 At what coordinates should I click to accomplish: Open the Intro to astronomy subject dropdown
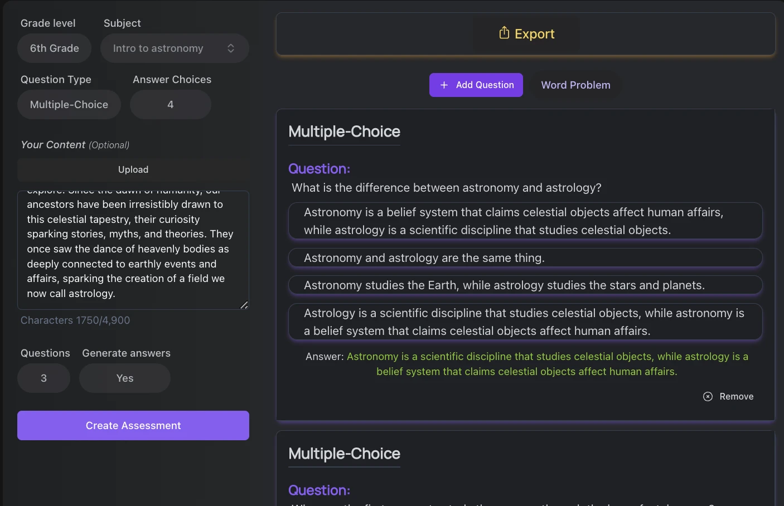coord(175,48)
